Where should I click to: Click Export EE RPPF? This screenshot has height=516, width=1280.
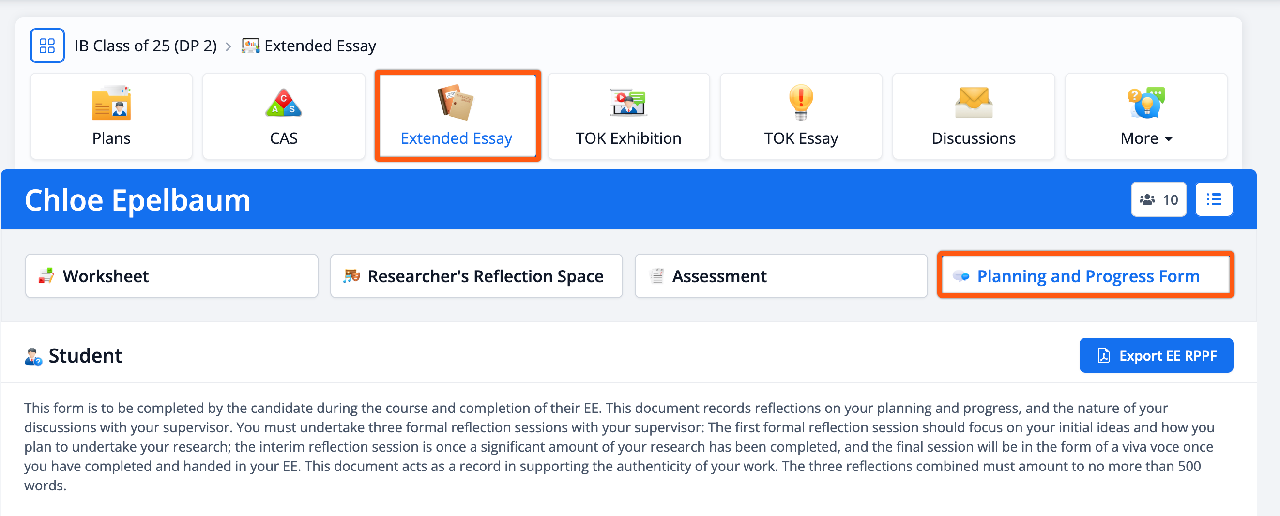[1156, 355]
